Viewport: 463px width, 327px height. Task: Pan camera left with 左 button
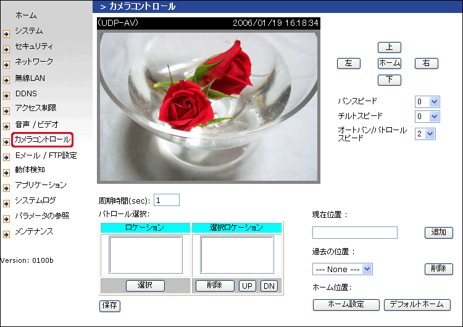point(348,63)
